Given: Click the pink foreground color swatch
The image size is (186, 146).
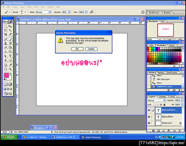Looking at the screenshot, I should point(6,75).
